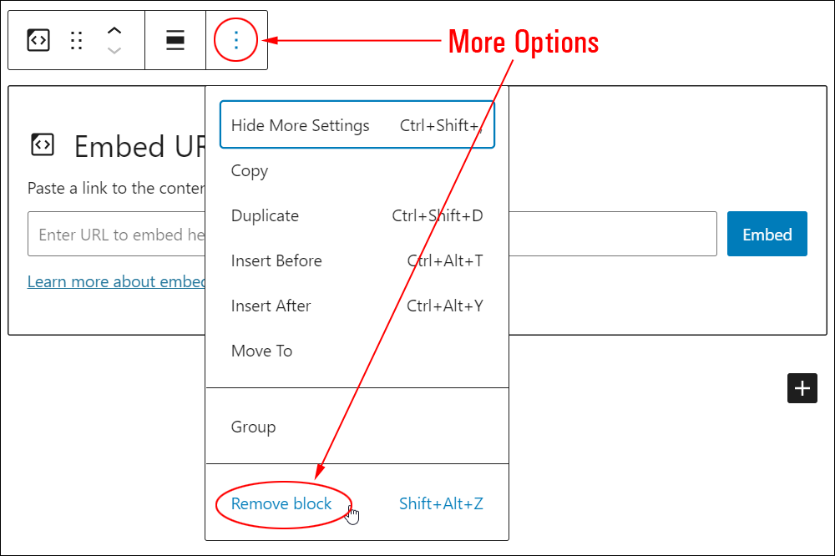Select Hide More Settings menu item
Screen dimensions: 835x556
click(357, 124)
